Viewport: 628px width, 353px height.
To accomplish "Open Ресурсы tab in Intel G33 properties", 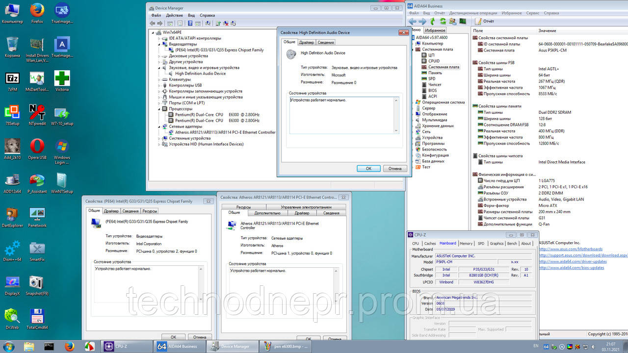I will click(x=150, y=211).
